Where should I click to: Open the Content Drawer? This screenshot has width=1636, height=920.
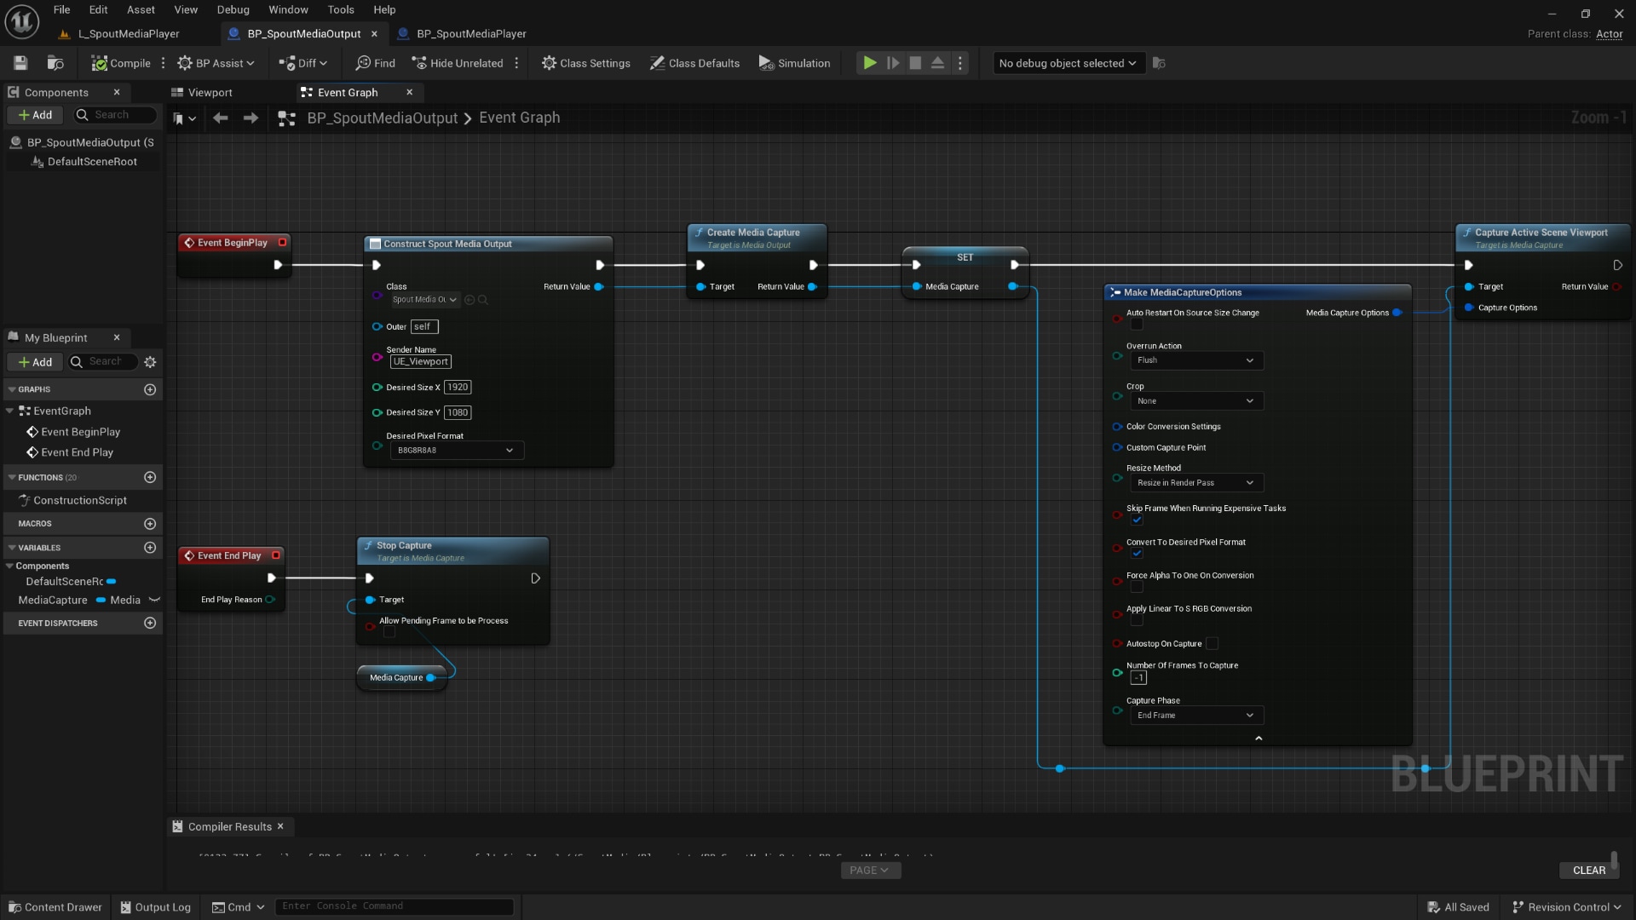pyautogui.click(x=55, y=906)
